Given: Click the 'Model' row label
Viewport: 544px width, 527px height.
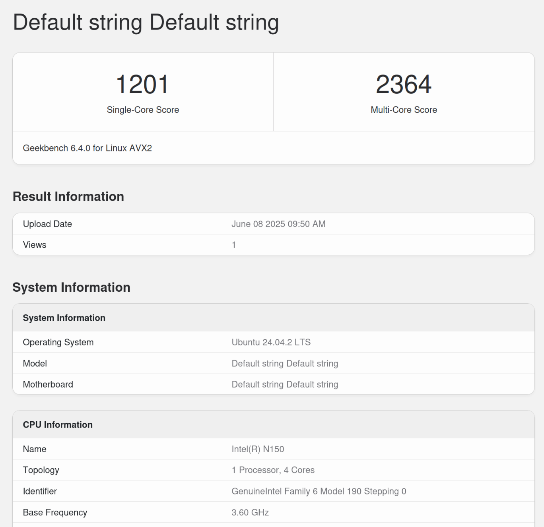Looking at the screenshot, I should [x=35, y=363].
